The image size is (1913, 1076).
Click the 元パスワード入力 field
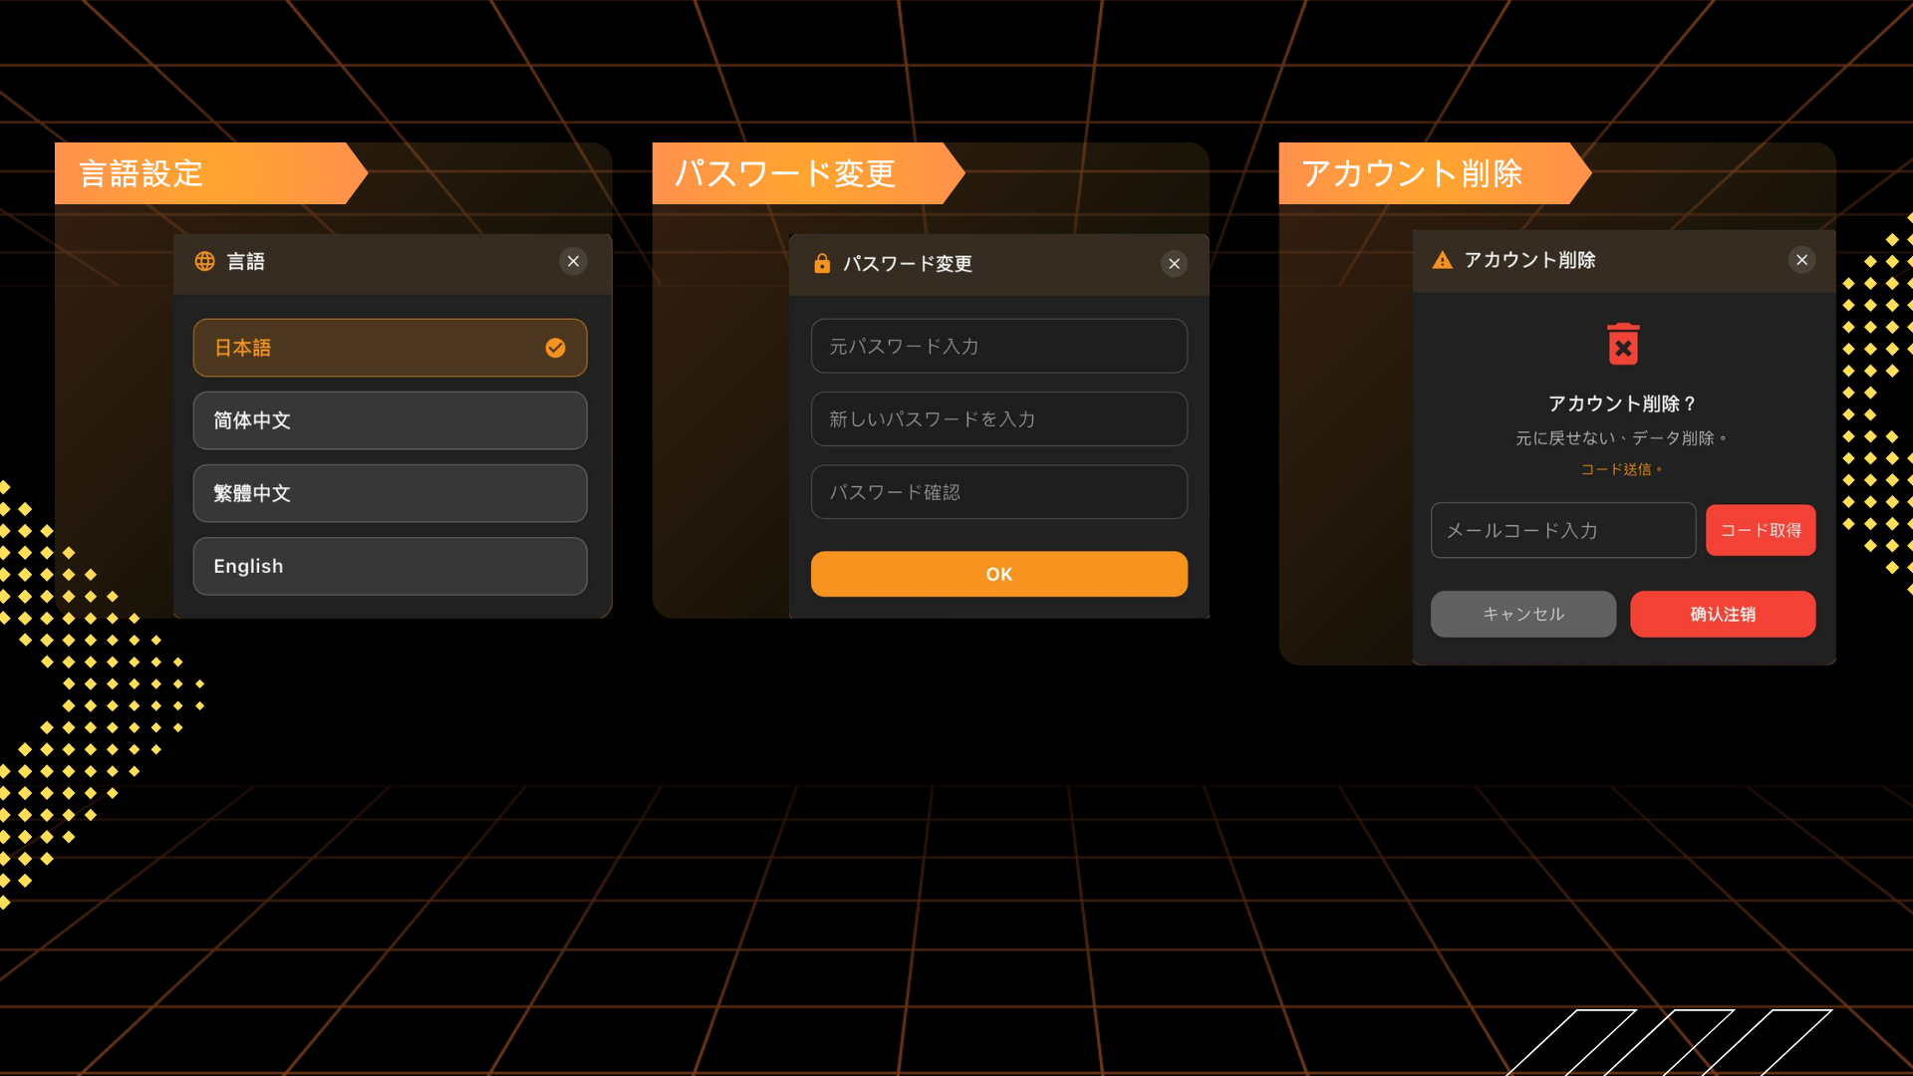click(998, 346)
